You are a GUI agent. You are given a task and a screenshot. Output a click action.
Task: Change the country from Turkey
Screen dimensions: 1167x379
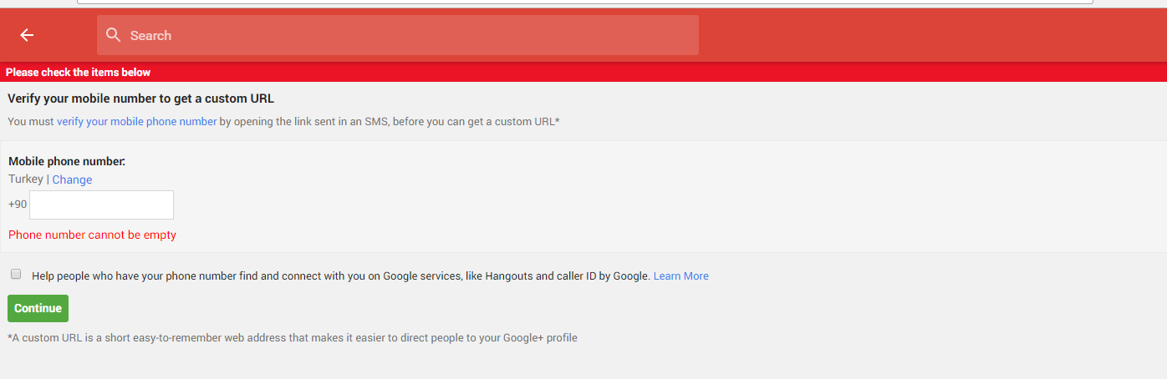click(x=72, y=179)
